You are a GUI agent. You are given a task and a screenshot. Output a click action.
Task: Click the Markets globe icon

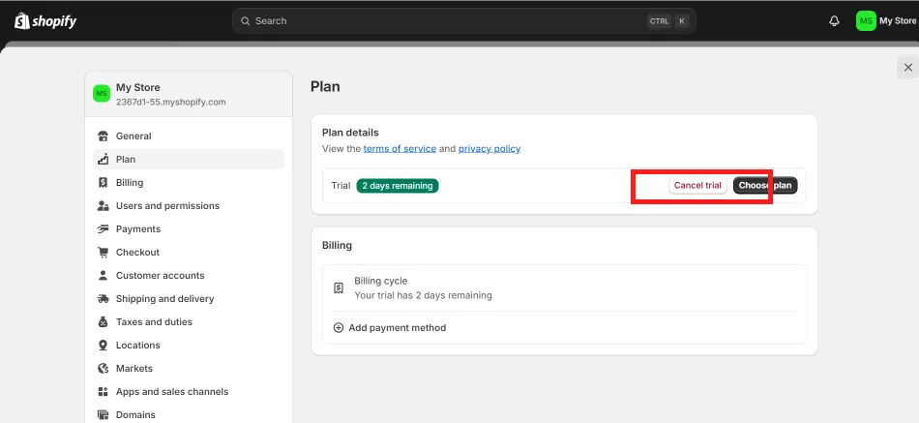point(104,369)
